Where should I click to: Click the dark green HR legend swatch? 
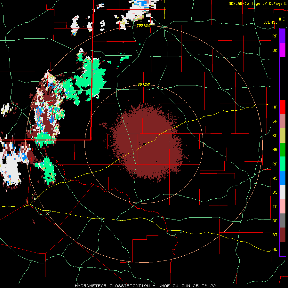283,150
